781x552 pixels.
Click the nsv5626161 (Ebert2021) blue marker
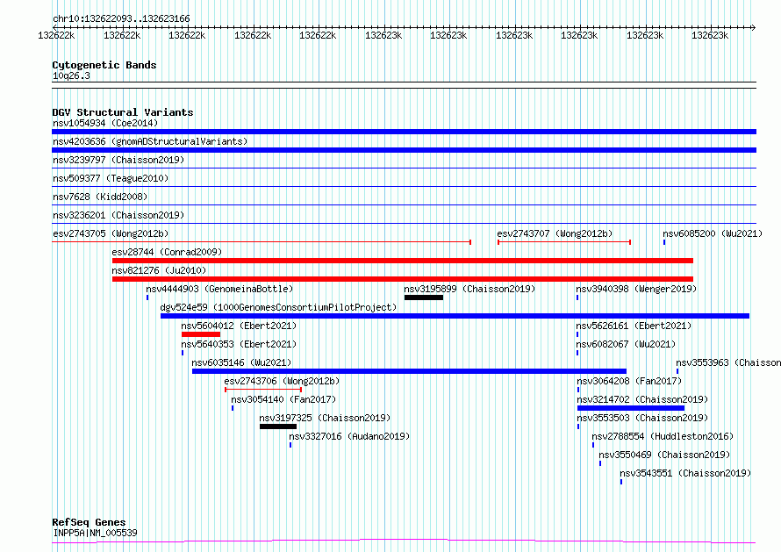[x=577, y=334]
